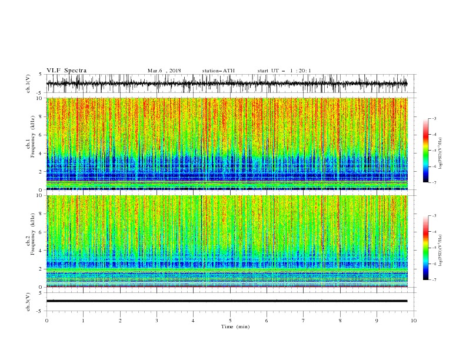466x360 pixels.
Task: Click the time axis tick label '1'
Action: (83, 321)
